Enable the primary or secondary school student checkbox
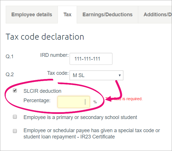 pos(15,117)
